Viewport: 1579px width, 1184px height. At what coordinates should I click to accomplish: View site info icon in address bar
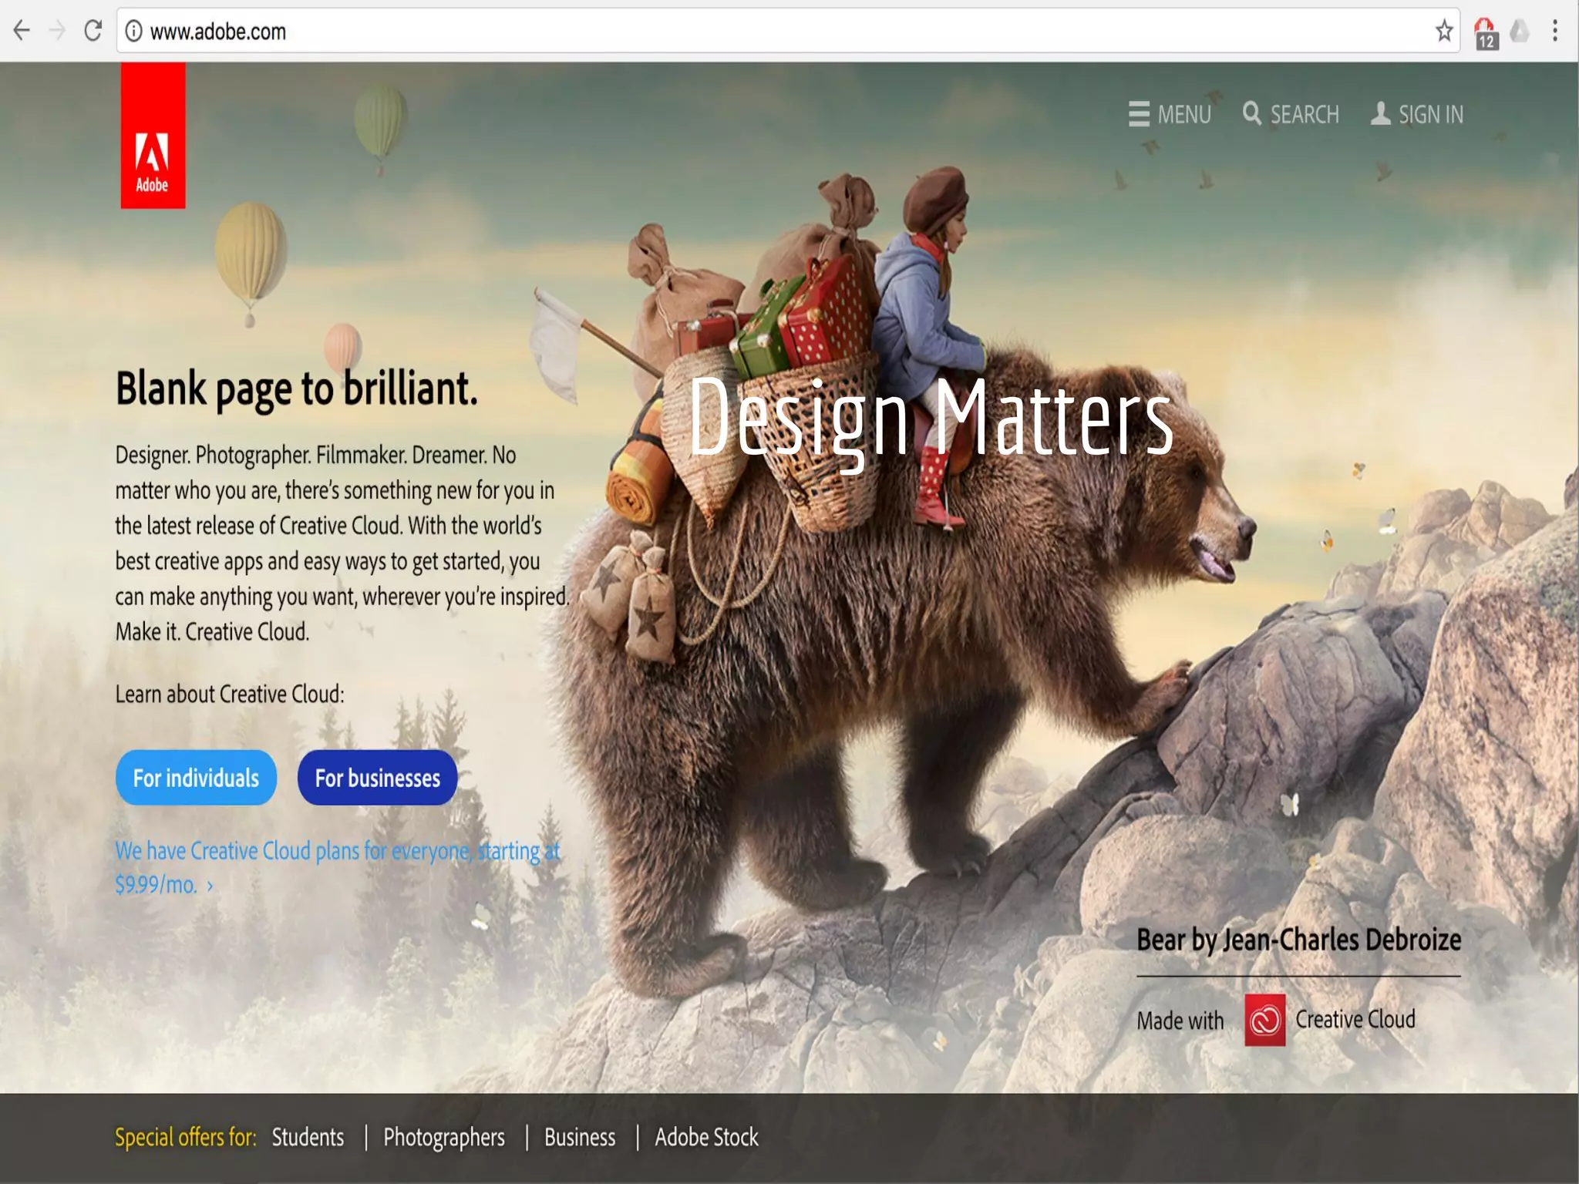point(134,31)
